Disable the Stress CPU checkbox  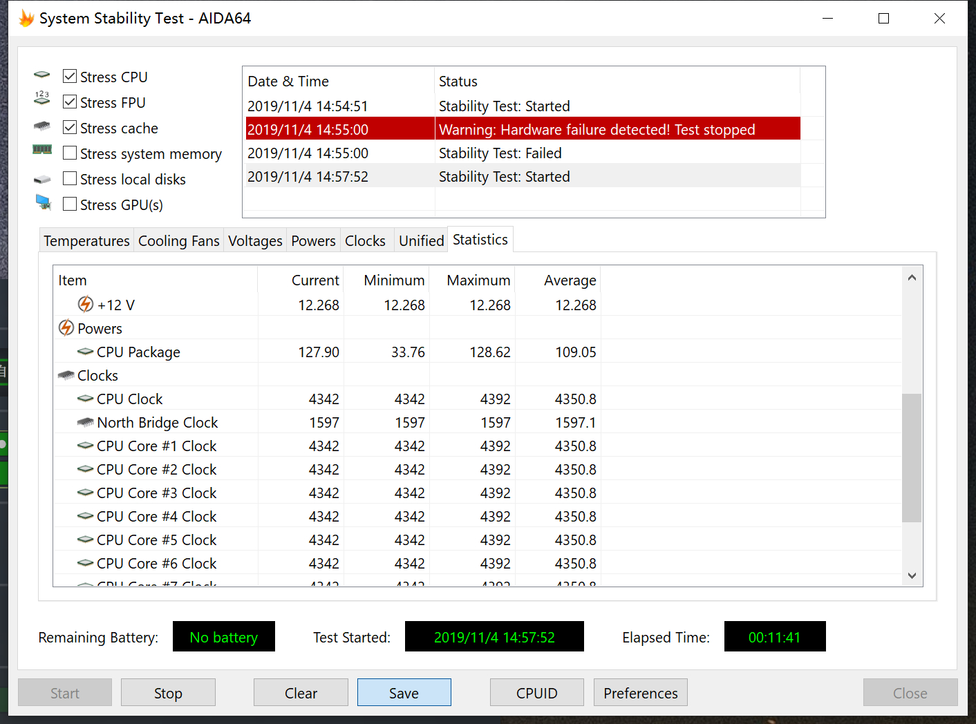point(70,76)
